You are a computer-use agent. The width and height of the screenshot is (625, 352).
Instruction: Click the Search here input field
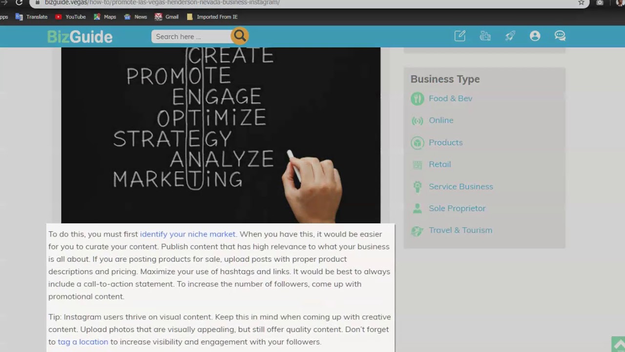pos(191,37)
